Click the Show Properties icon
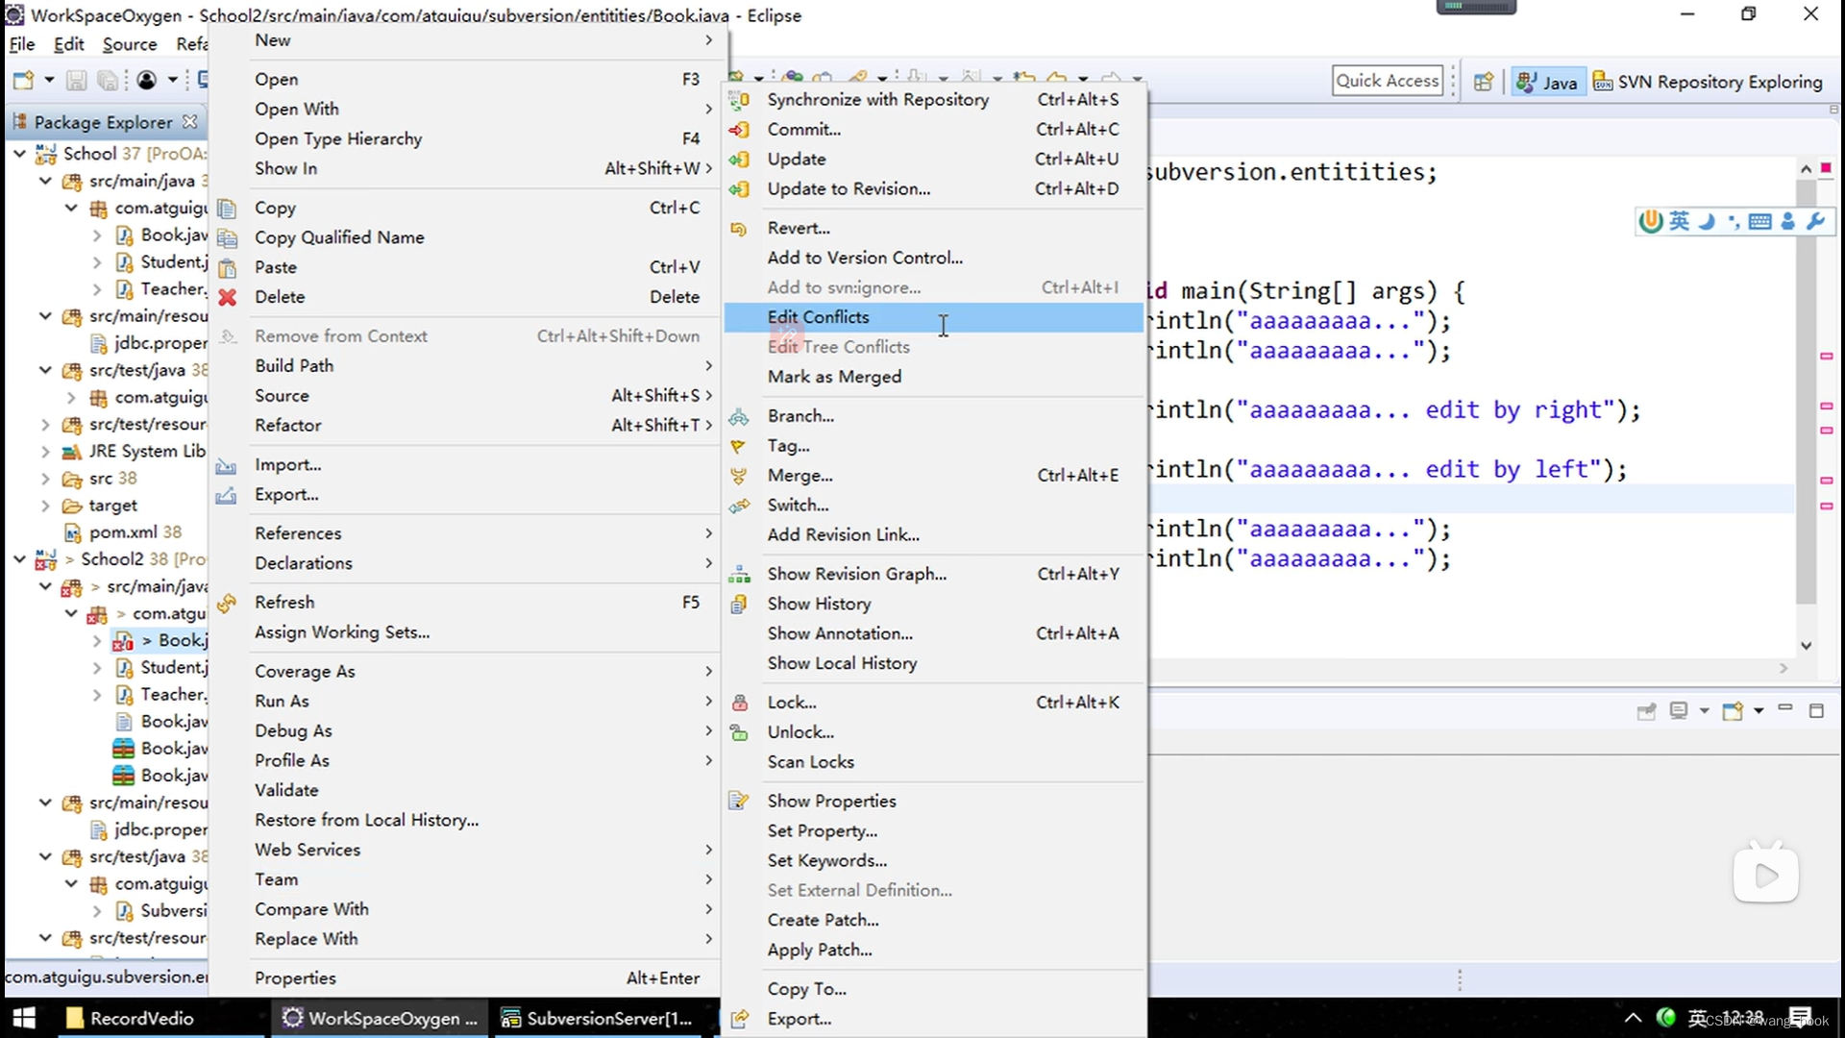Screen dimensions: 1845x1038 pos(739,801)
